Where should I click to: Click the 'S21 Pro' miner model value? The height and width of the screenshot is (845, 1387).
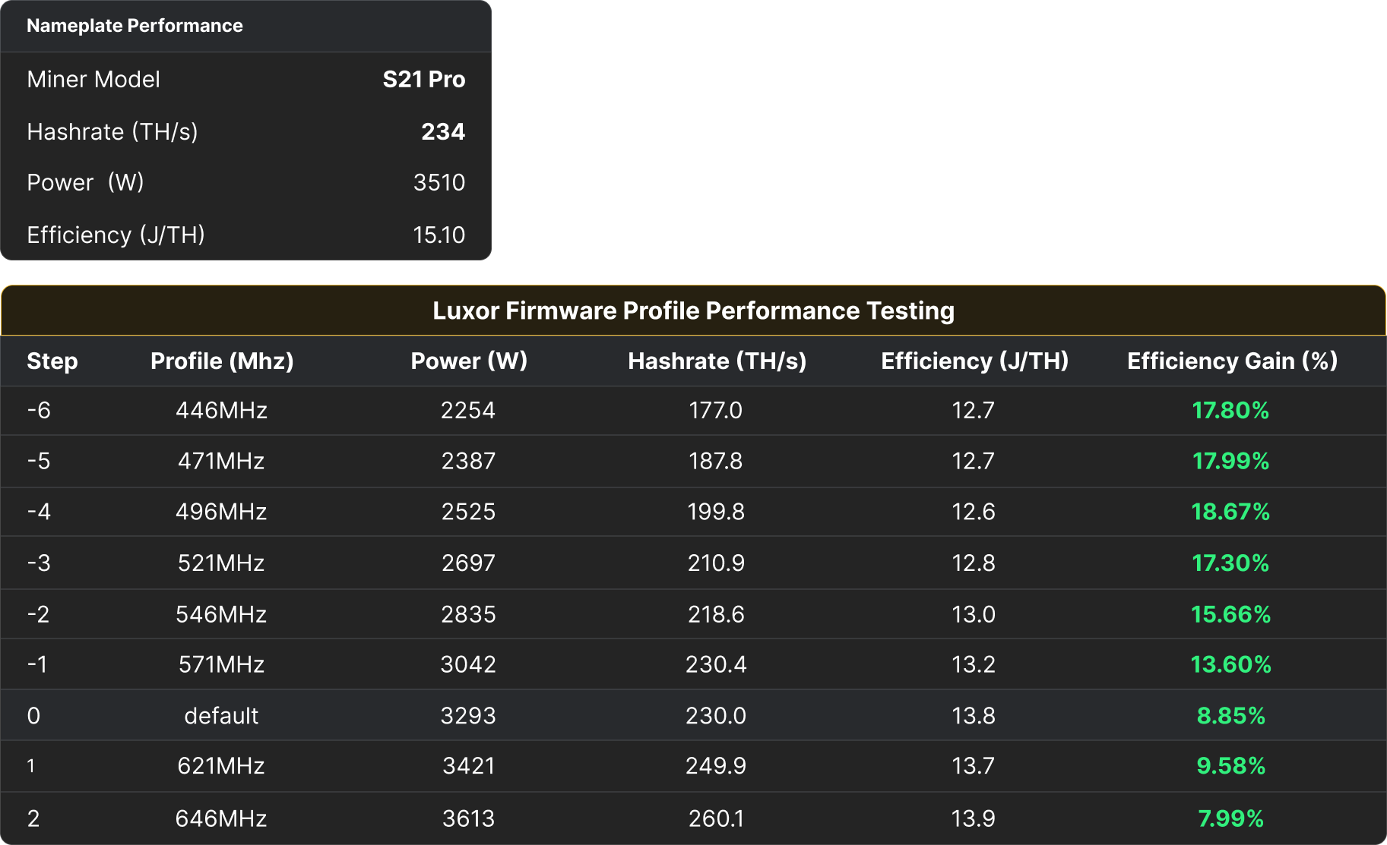click(x=424, y=79)
